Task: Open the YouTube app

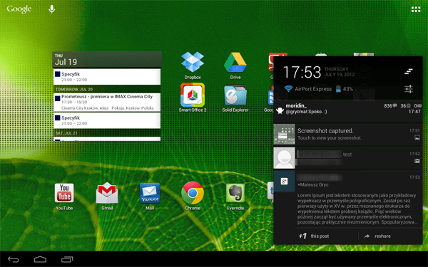Action: coord(64,197)
